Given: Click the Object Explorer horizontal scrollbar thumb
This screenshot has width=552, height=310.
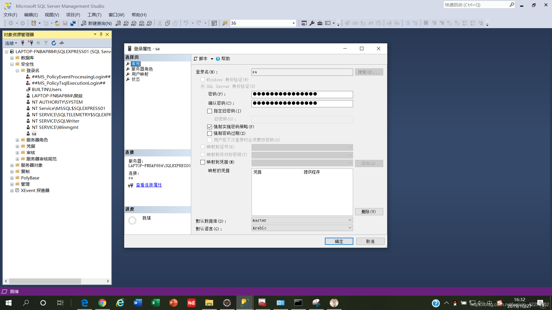Looking at the screenshot, I should point(45,281).
